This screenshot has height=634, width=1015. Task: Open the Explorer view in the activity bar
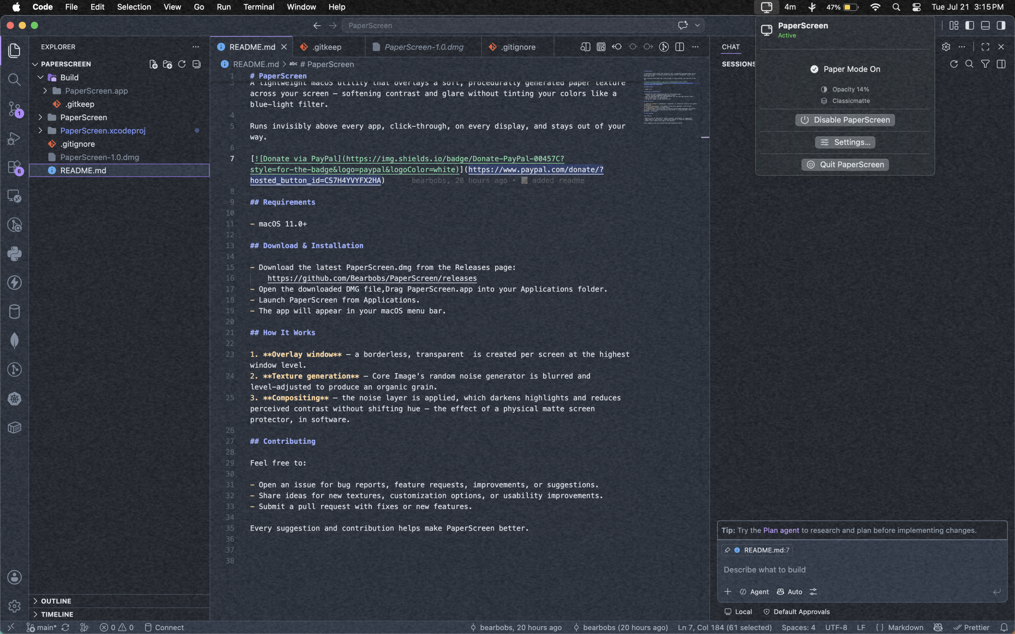tap(14, 50)
